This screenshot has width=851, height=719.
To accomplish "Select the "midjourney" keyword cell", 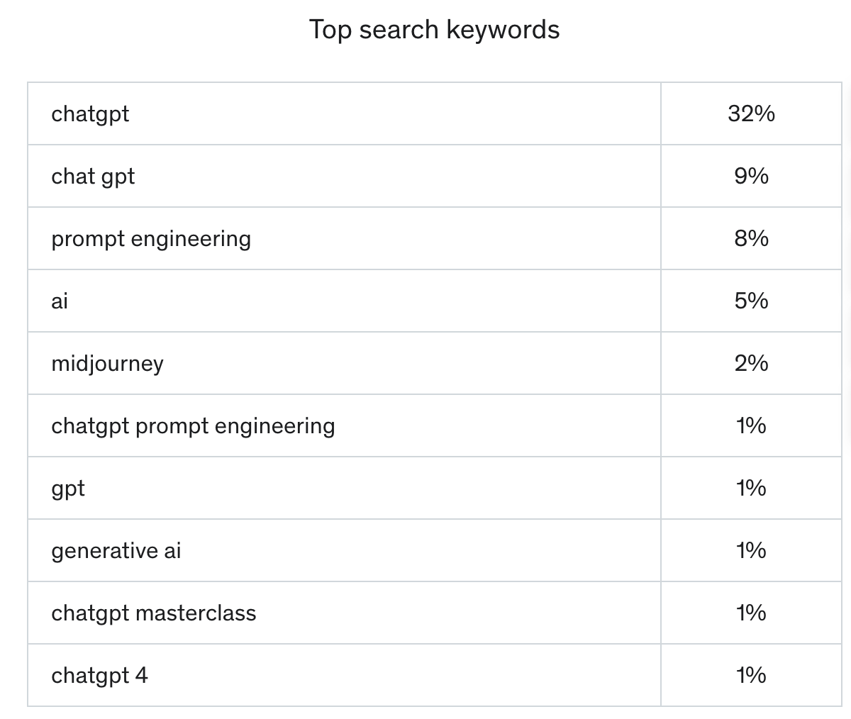I will click(107, 363).
